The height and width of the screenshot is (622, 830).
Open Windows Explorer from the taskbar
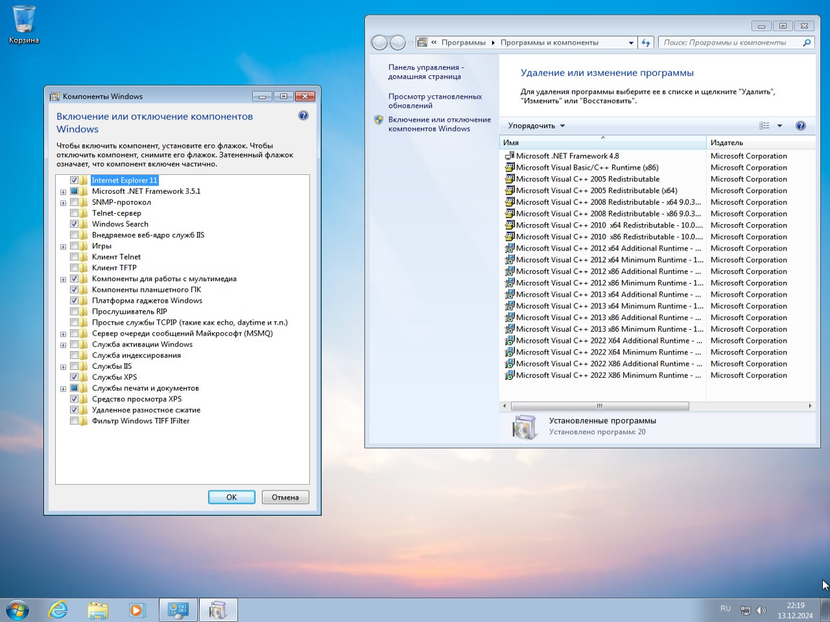click(98, 610)
